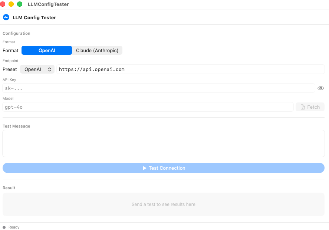Click the LLM Config Tester app logo icon
The image size is (329, 230).
click(x=6, y=17)
